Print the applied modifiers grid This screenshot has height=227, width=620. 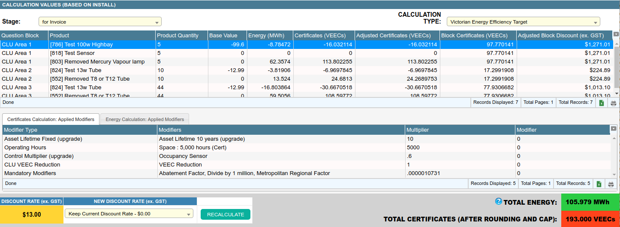pyautogui.click(x=611, y=184)
